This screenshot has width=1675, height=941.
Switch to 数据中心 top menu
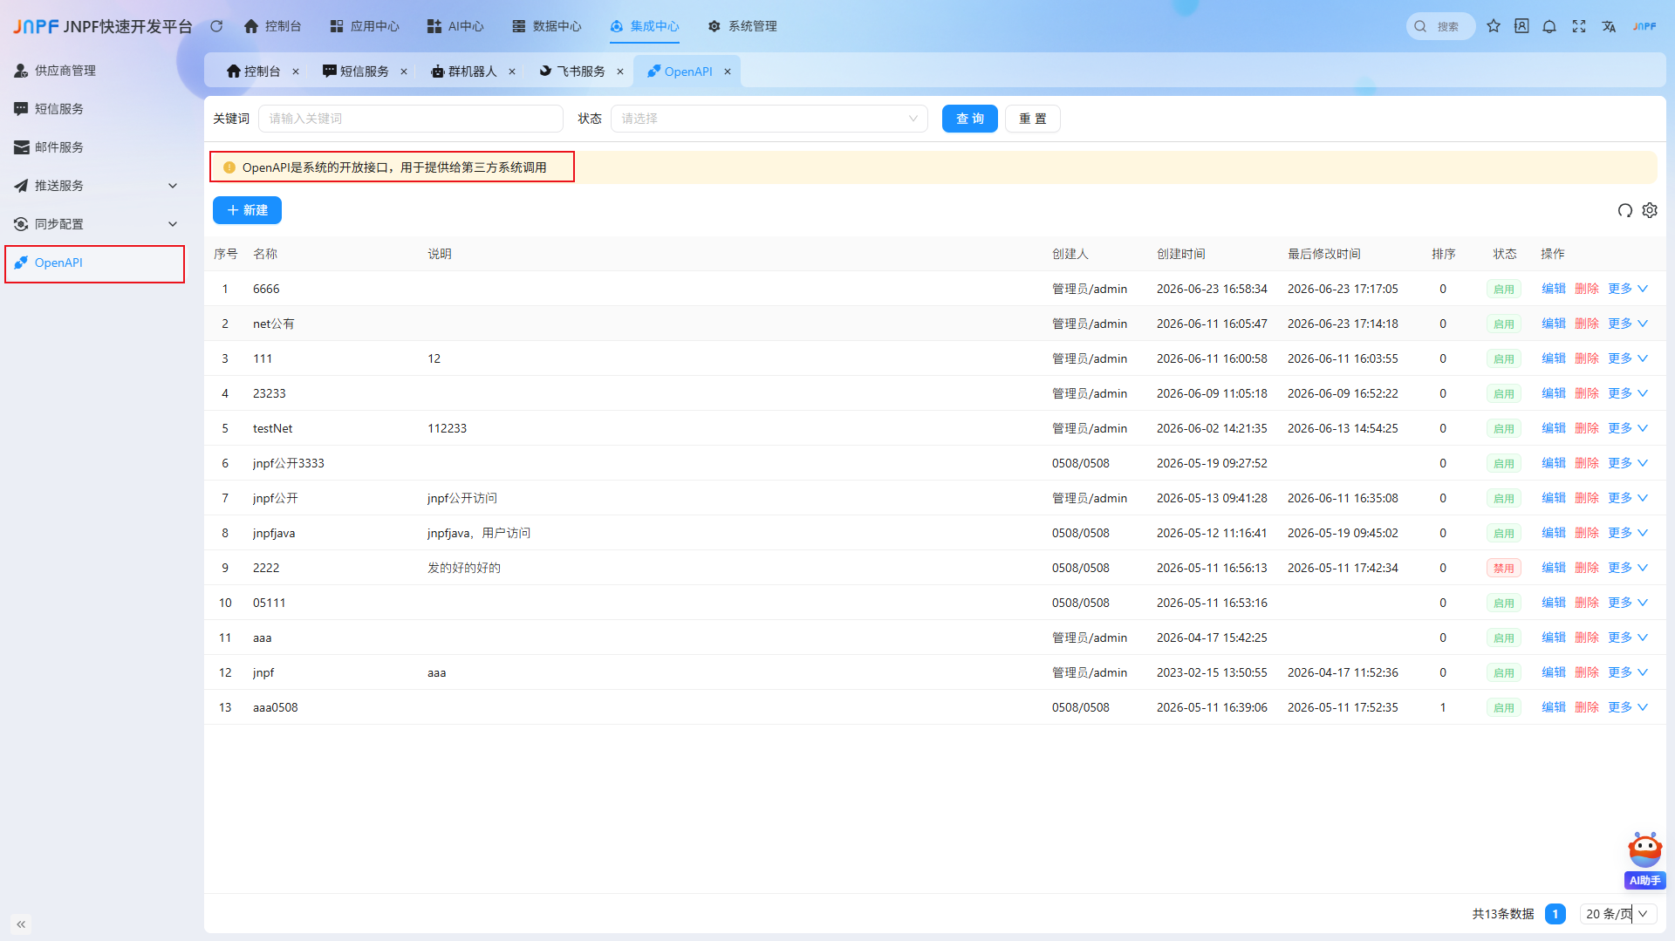pyautogui.click(x=547, y=26)
